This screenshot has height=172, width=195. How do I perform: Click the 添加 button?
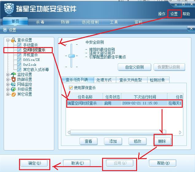(x=113, y=141)
